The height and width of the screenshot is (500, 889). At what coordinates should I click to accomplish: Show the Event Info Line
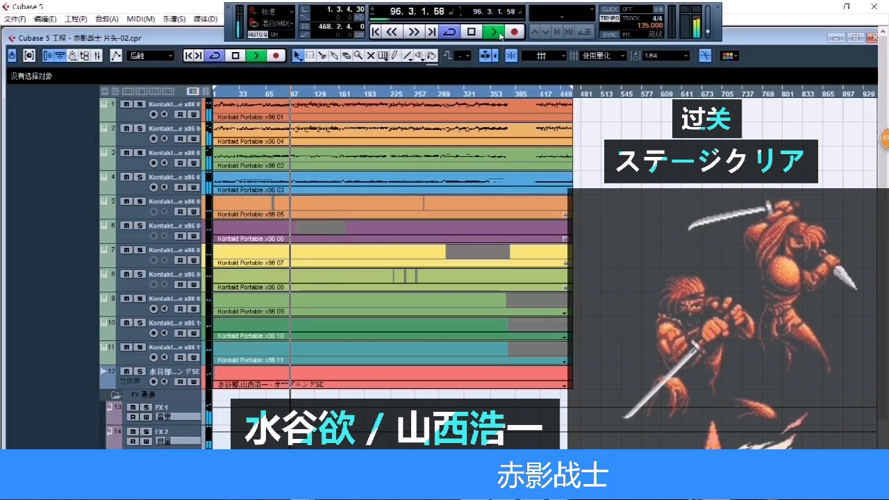(60, 56)
